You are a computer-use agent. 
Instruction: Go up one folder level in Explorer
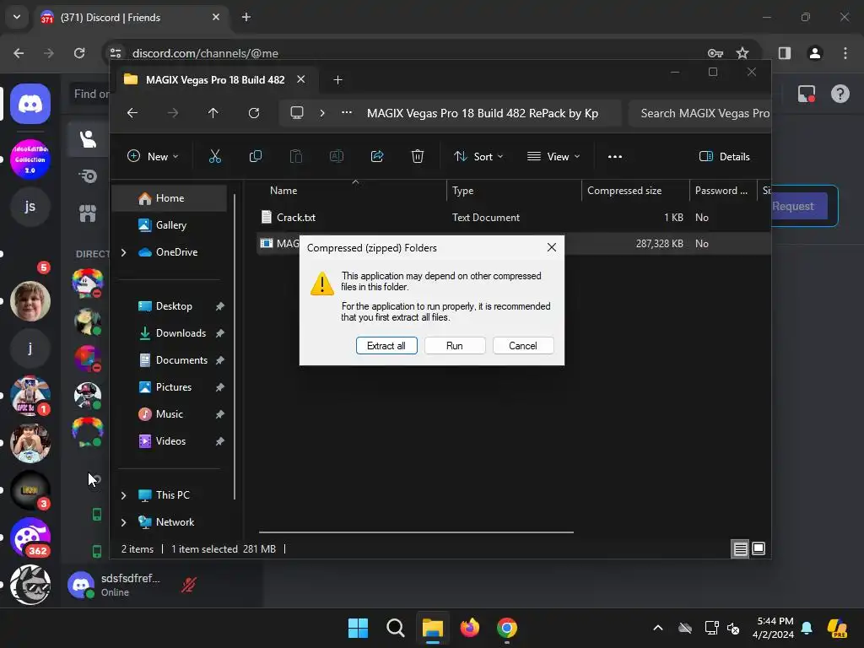pos(213,113)
